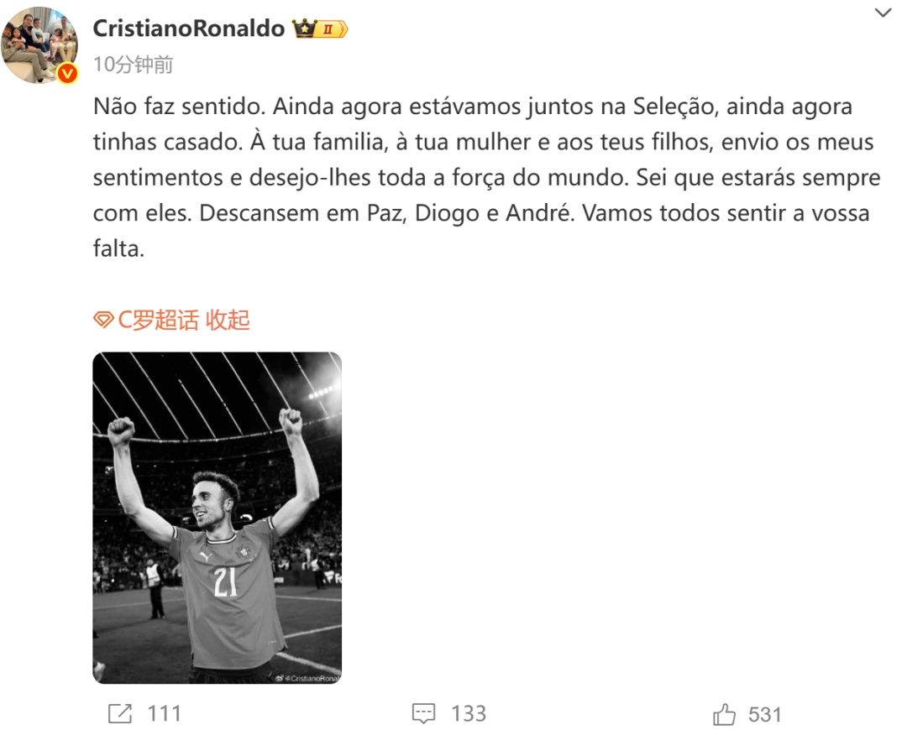This screenshot has height=730, width=907.
Task: Expand the post options chevron menu
Action: [x=883, y=13]
